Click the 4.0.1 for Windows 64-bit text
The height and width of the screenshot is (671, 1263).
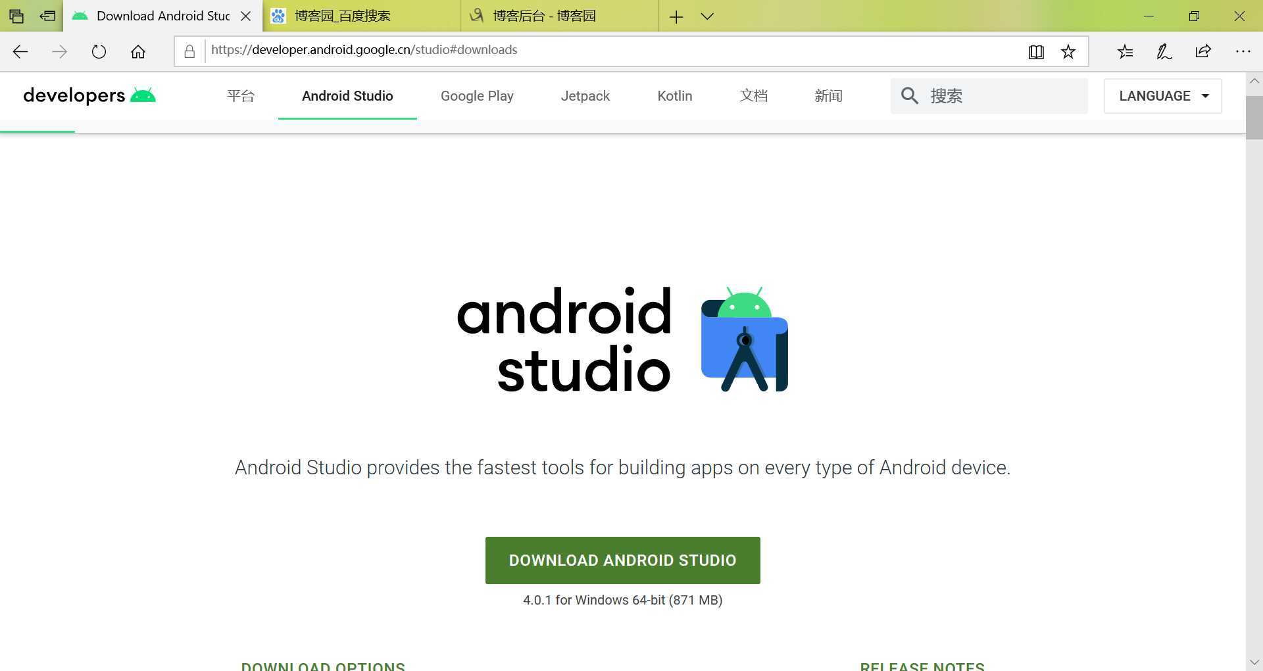(x=623, y=600)
